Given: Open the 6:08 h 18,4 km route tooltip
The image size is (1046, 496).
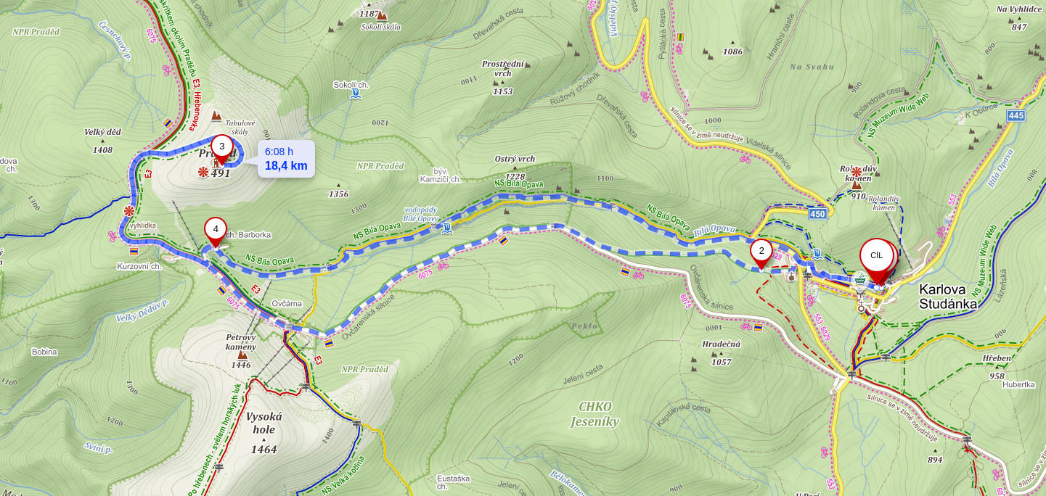Looking at the screenshot, I should 286,159.
